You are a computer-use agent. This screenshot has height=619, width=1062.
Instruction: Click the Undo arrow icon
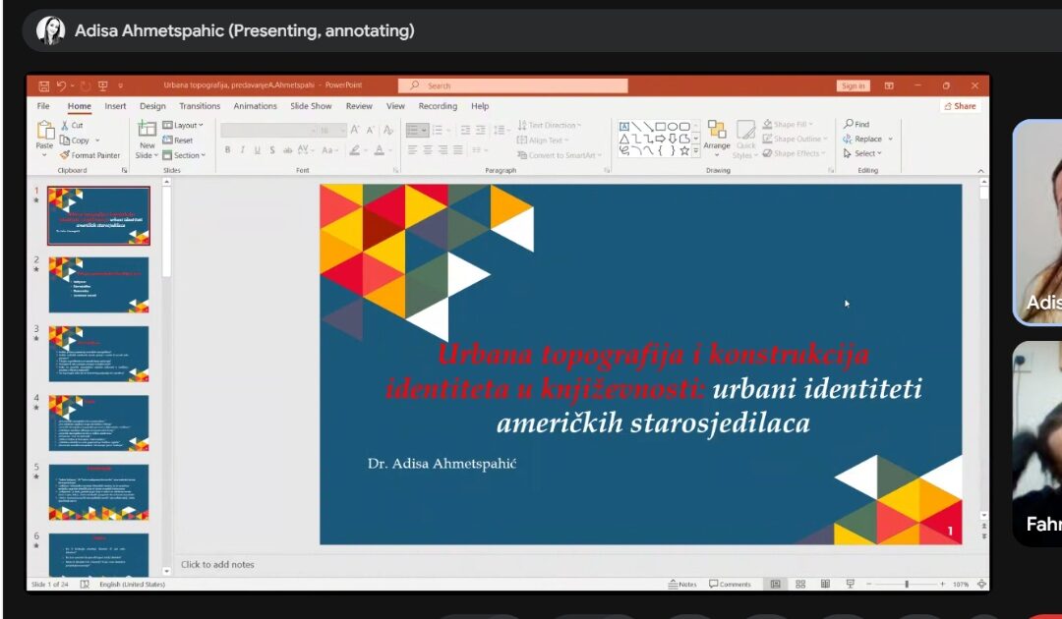pyautogui.click(x=61, y=86)
